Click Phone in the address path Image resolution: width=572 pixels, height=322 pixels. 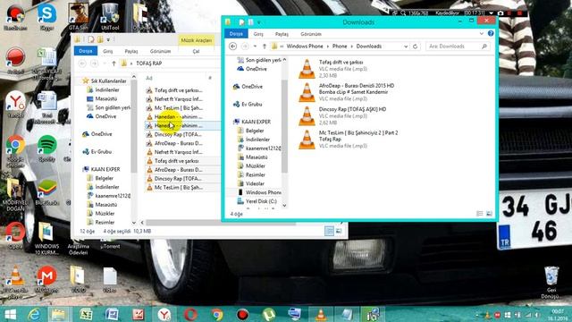(340, 47)
